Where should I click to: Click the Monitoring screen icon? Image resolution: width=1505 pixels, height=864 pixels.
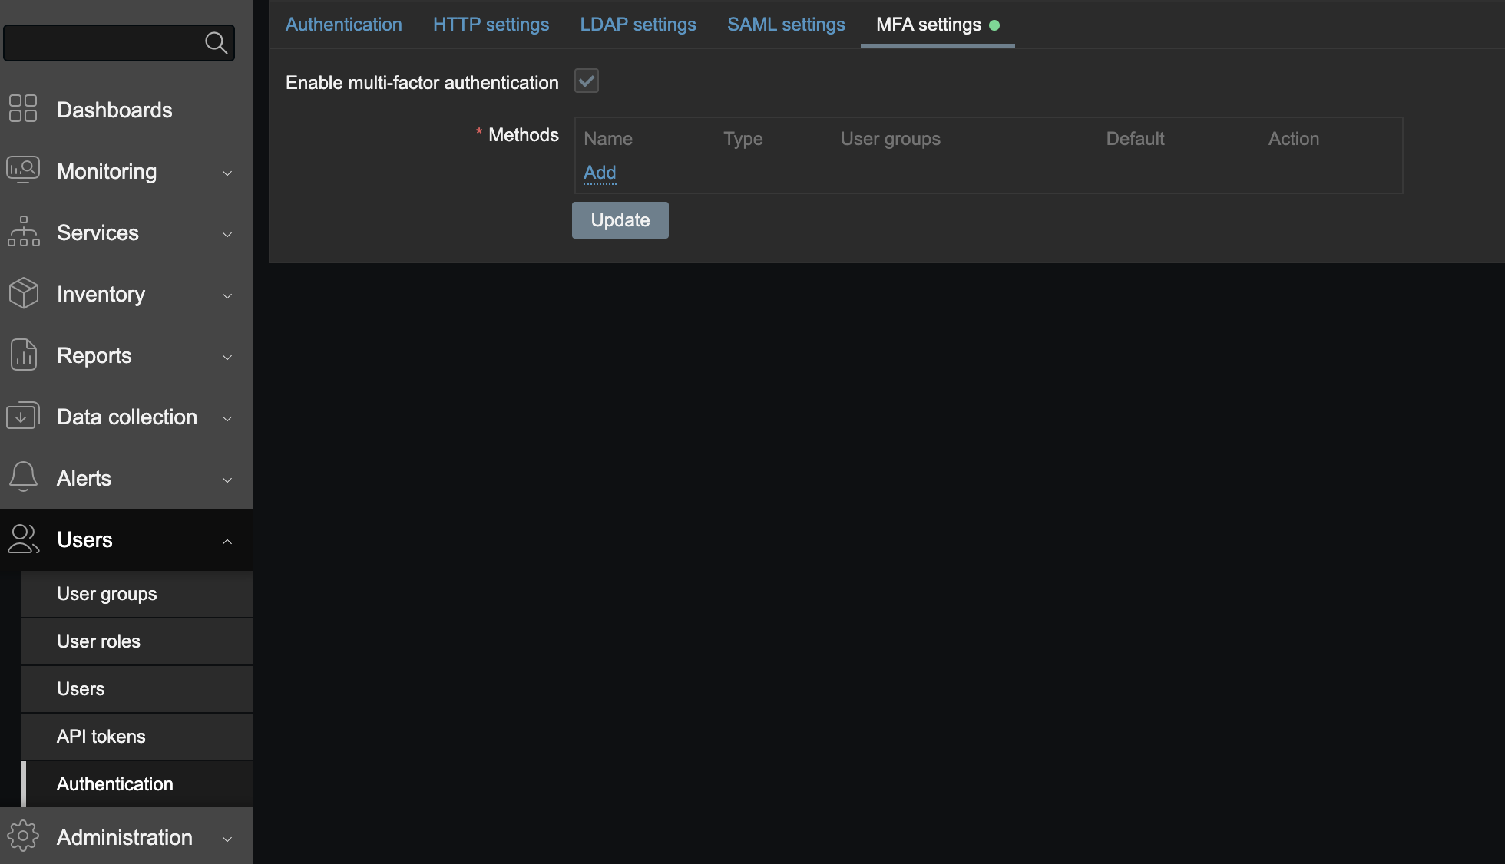(23, 170)
